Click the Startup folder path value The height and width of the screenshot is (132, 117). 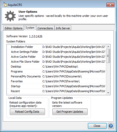(74, 86)
